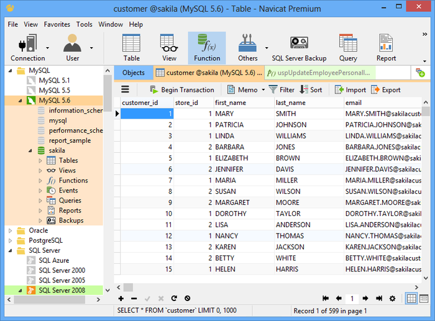Screen dimensions: 435x321
Task: Collapse the sakila database node
Action: (x=30, y=150)
